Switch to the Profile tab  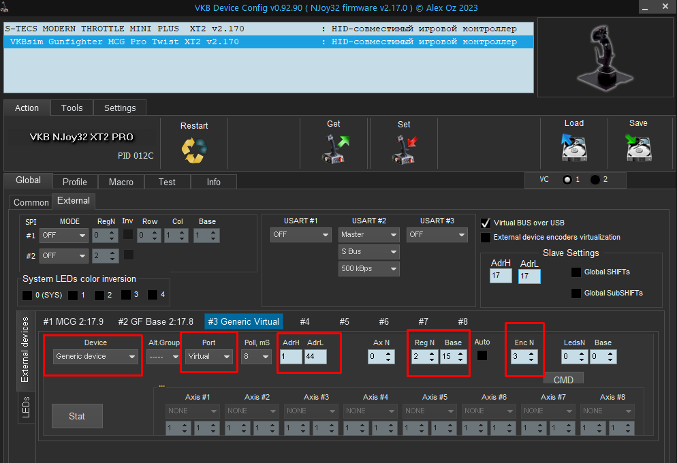pos(75,182)
